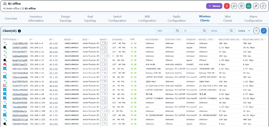
Task: Click the wrench tools icon
Action: tap(256, 6)
